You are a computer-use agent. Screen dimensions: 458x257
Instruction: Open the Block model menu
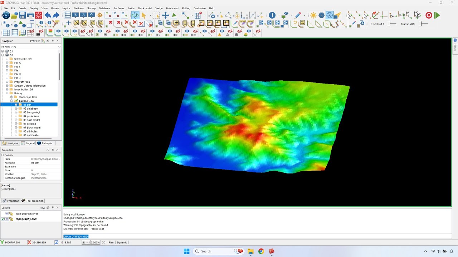(145, 8)
